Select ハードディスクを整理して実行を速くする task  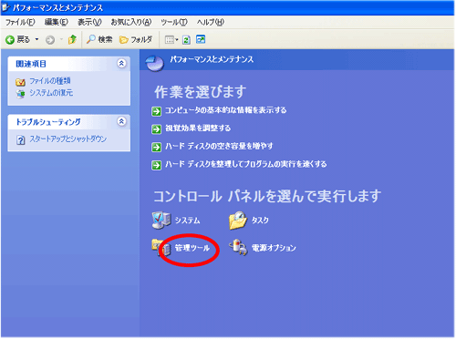[246, 164]
